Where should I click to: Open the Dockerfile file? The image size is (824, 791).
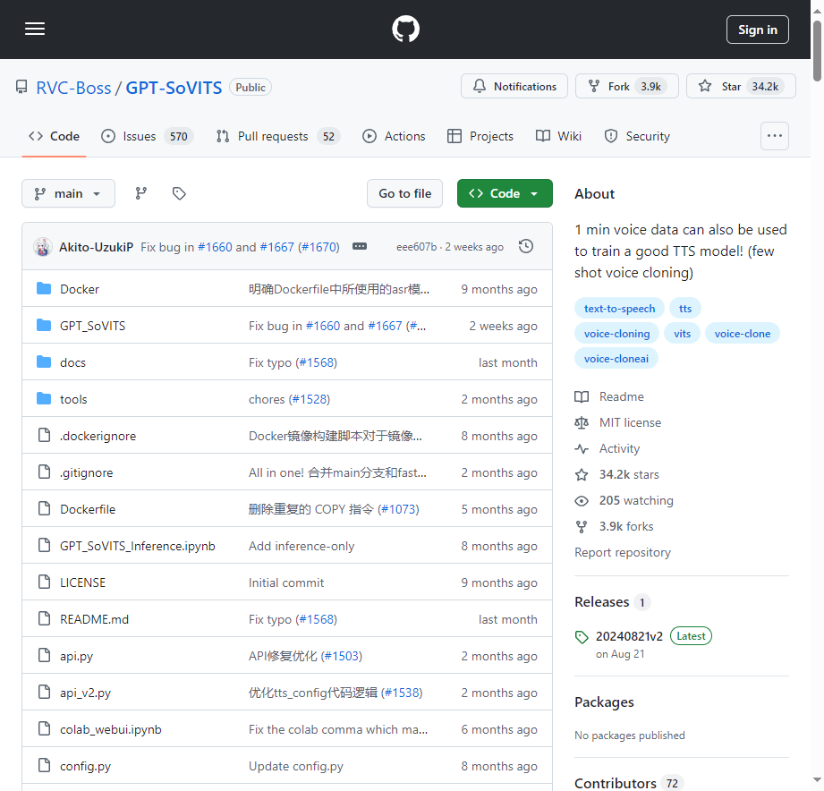pyautogui.click(x=88, y=509)
